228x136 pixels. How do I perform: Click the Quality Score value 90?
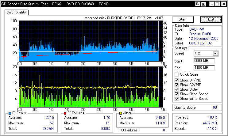[x=215, y=108]
